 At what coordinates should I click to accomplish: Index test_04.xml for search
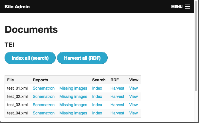click(x=97, y=113)
